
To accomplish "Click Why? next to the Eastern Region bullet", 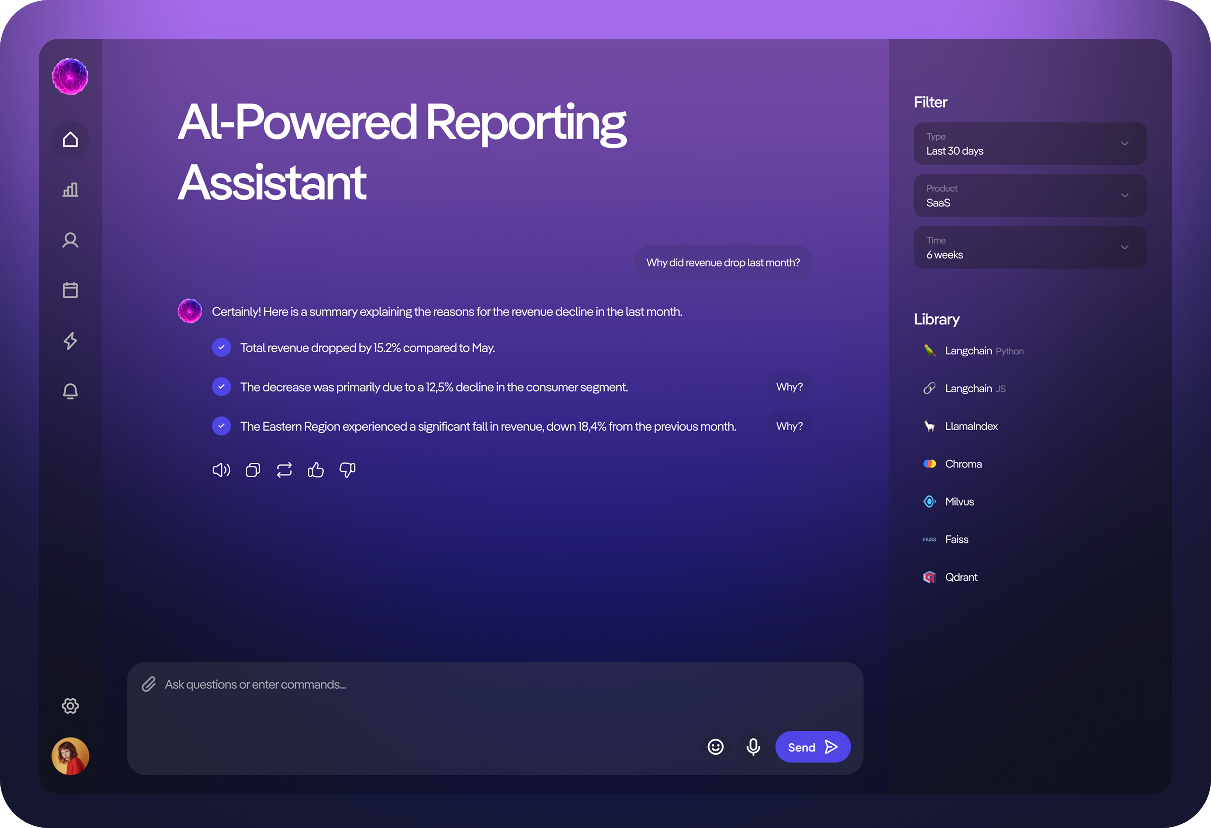I will click(789, 427).
